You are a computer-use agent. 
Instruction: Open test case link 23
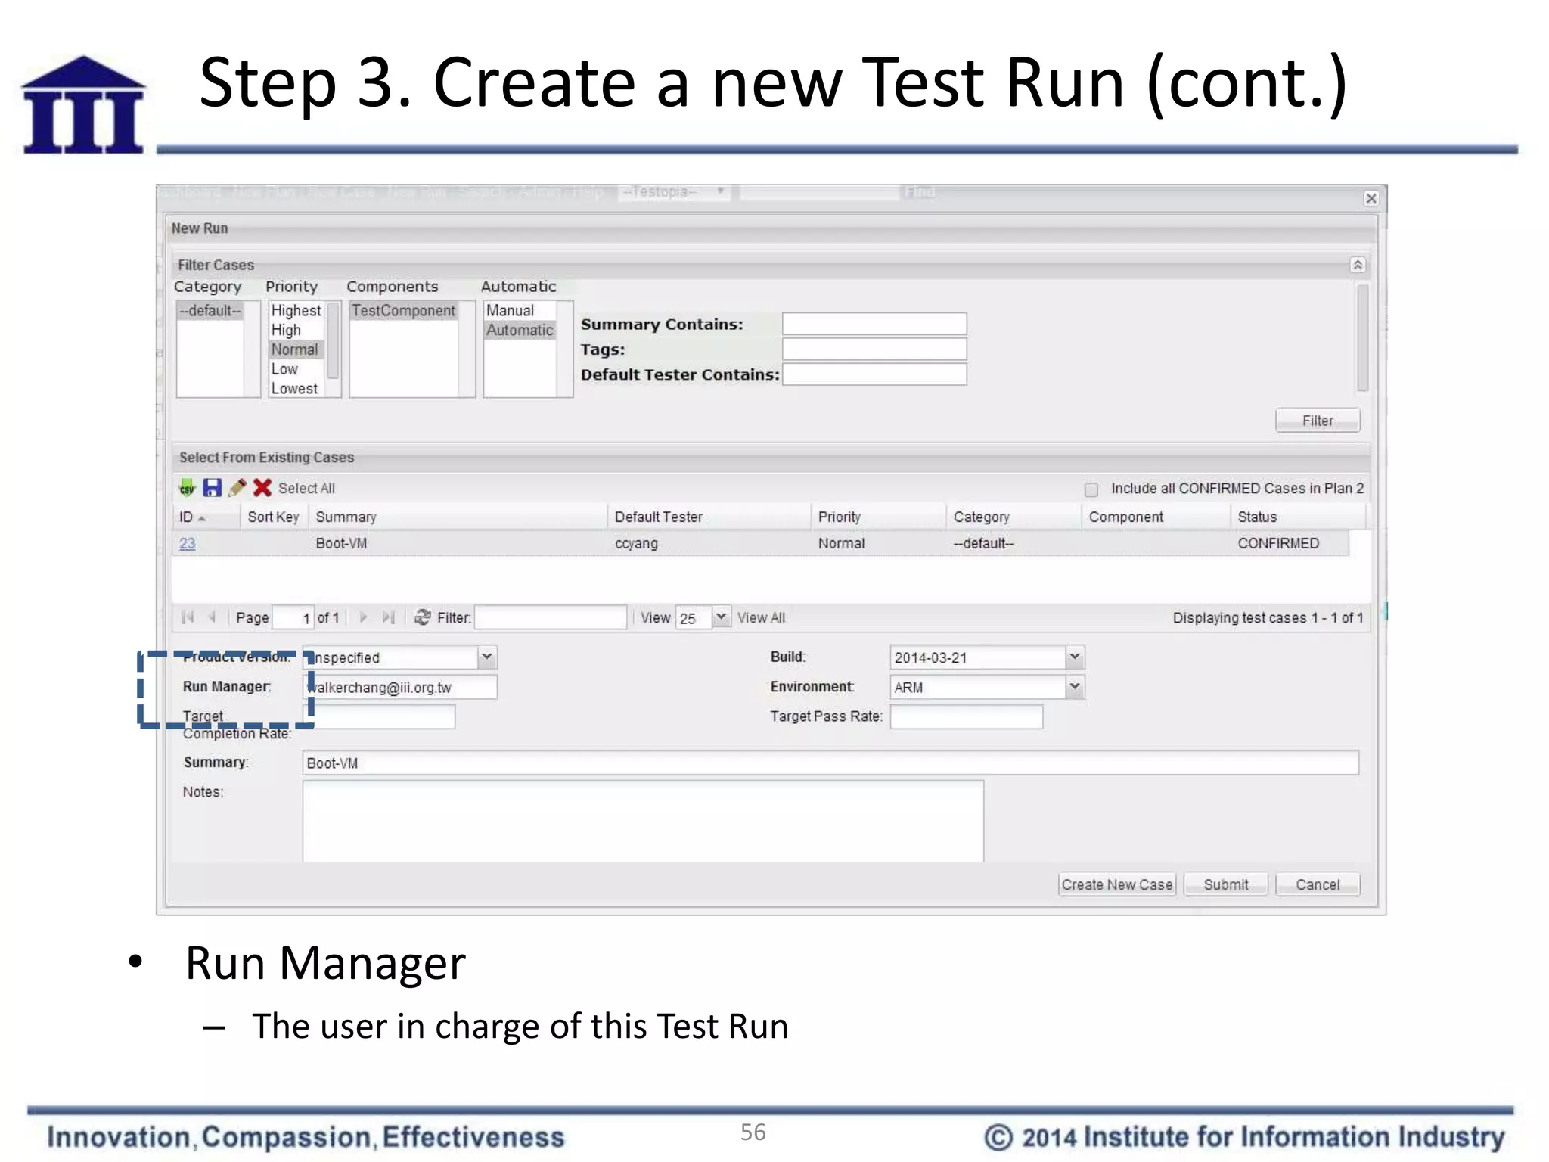[188, 543]
